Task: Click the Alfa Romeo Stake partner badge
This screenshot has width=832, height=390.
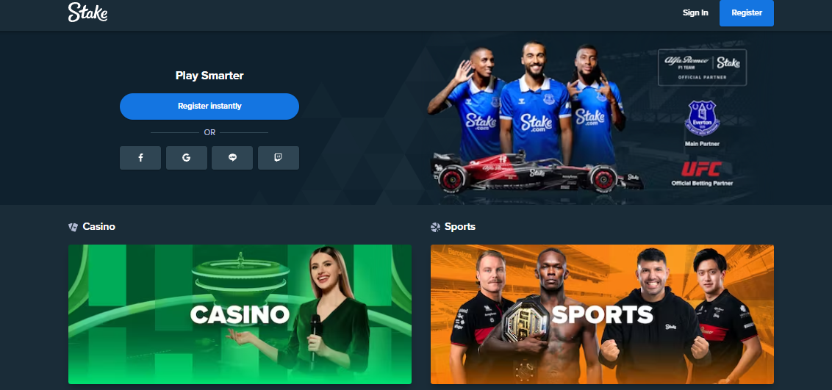Action: (x=702, y=68)
